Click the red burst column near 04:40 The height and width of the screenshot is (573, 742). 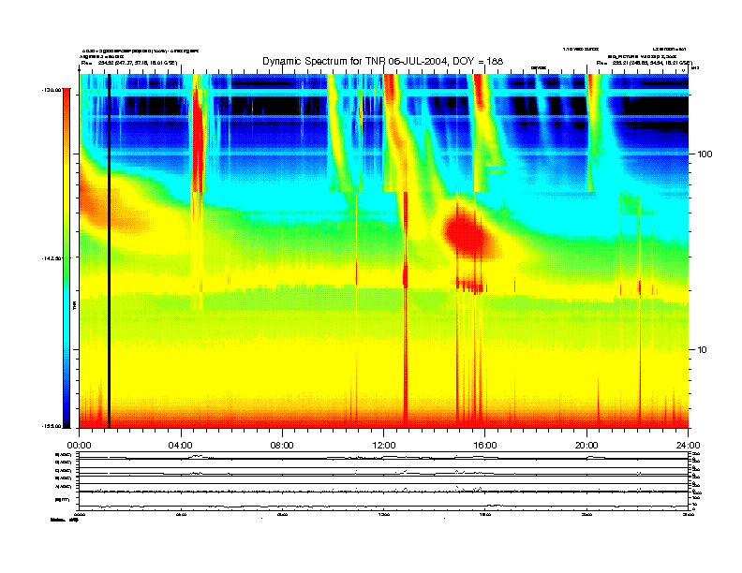click(x=198, y=141)
